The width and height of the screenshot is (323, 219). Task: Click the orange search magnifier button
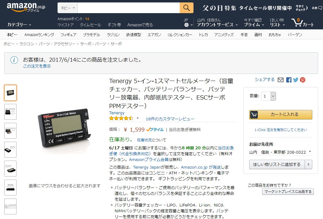[x=186, y=8]
